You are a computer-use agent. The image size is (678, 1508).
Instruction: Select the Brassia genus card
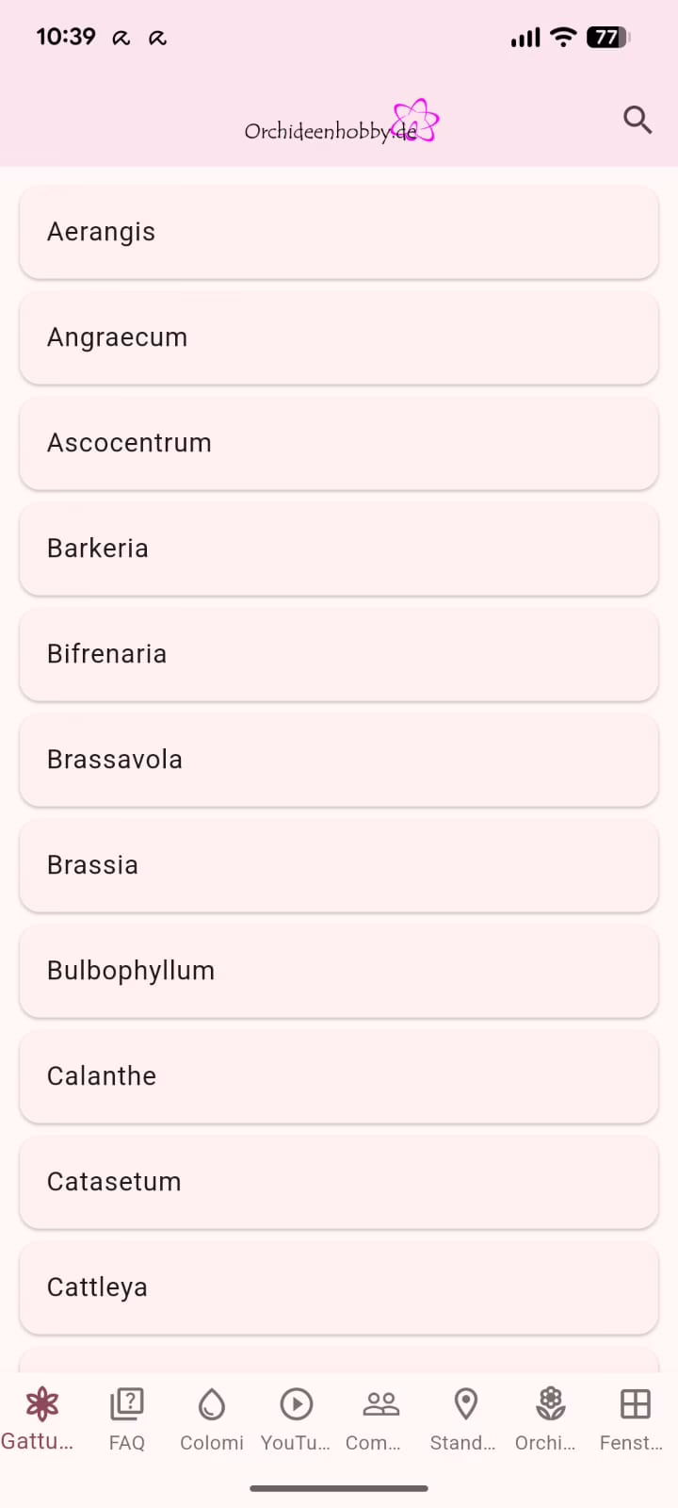pos(339,865)
